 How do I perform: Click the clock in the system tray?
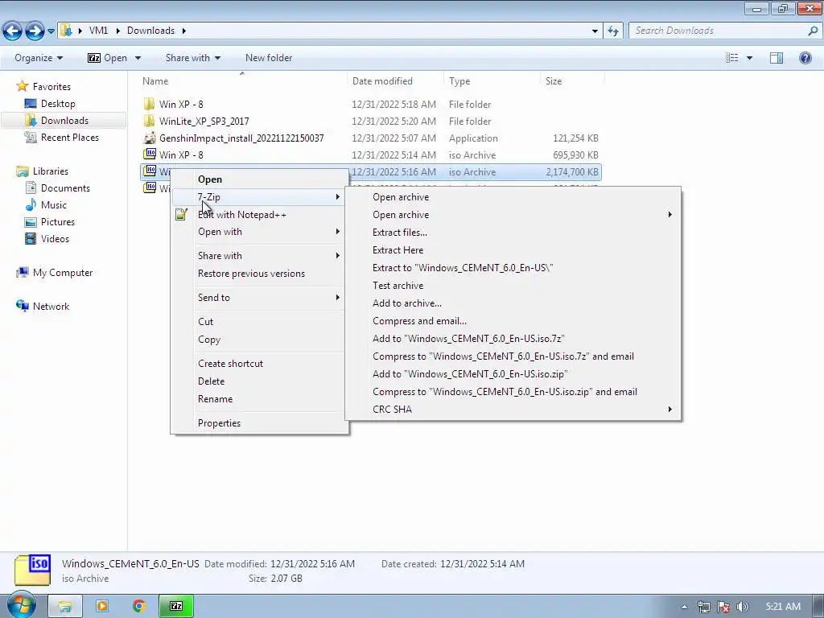pyautogui.click(x=783, y=607)
